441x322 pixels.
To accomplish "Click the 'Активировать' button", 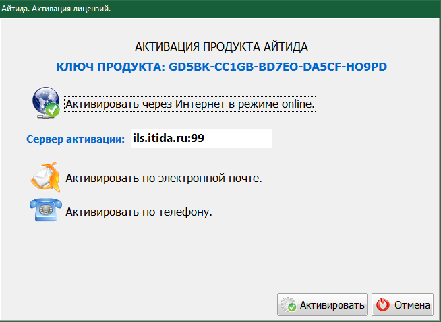I will coord(322,304).
